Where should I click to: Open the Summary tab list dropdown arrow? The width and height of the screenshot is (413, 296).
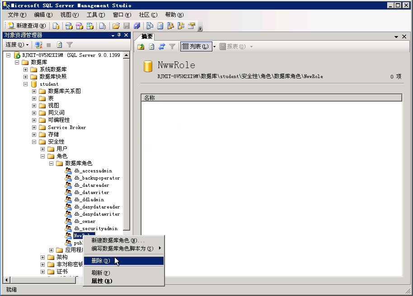pyautogui.click(x=396, y=37)
